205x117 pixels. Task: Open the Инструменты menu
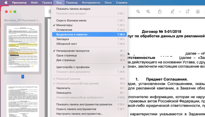point(91,3)
